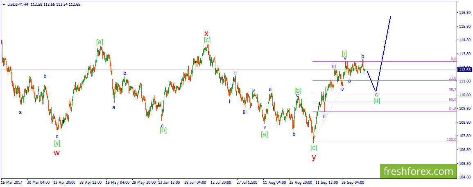
Task: Select the Fibonacci 61.8 level label
Action: [453, 109]
